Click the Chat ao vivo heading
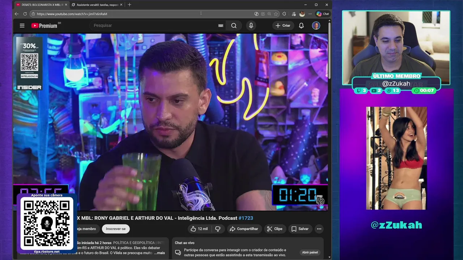The height and width of the screenshot is (260, 463). [184, 243]
